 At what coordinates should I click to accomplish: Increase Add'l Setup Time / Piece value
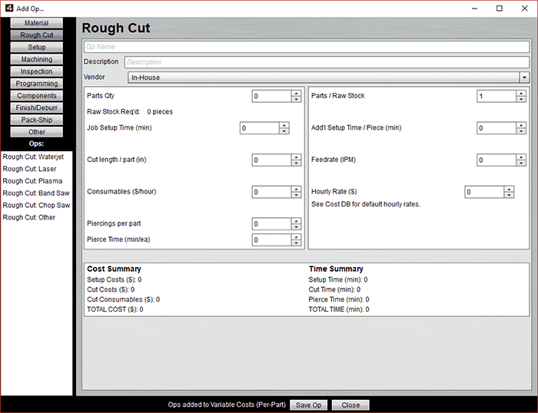coord(521,125)
